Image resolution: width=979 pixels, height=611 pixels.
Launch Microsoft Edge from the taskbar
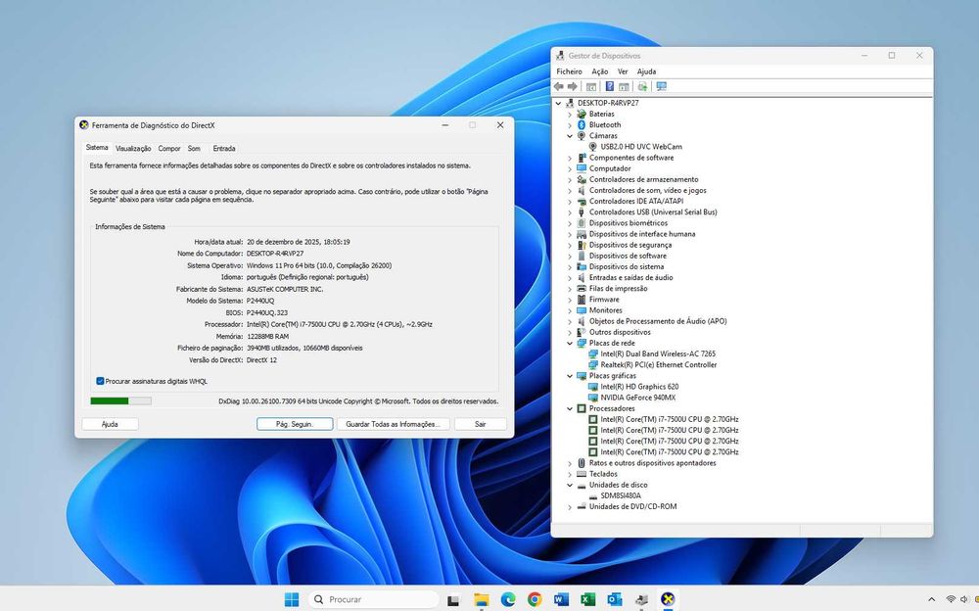(x=508, y=599)
